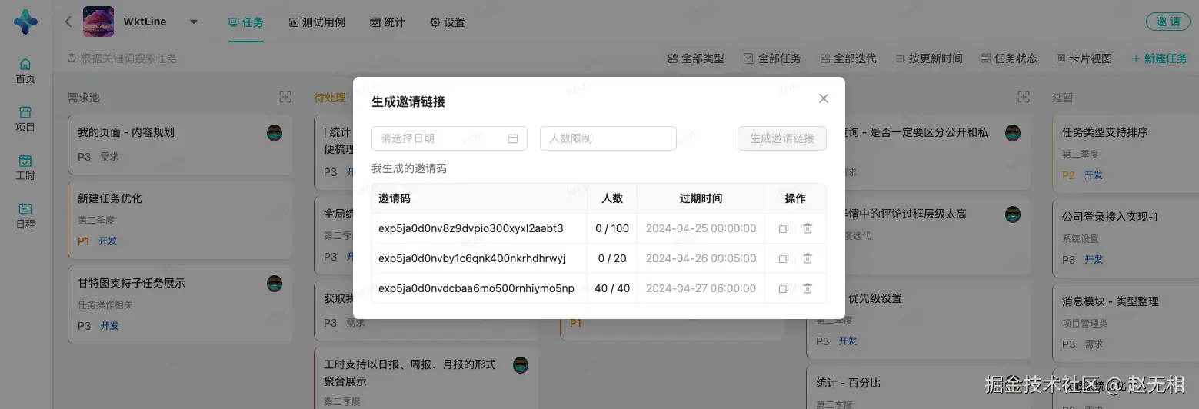Open the 任务状态 grouping dropdown
1199x409 pixels.
(1009, 58)
